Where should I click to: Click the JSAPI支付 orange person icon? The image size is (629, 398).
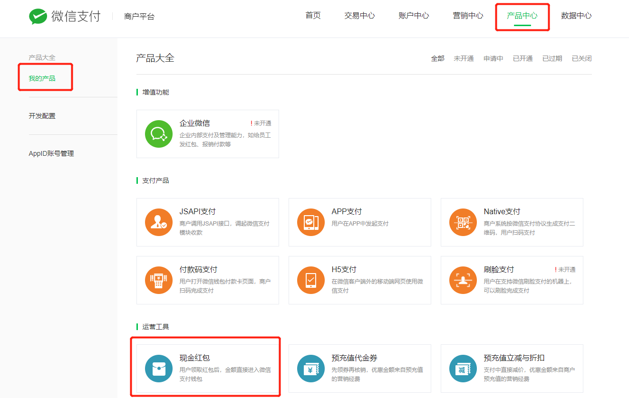(159, 222)
